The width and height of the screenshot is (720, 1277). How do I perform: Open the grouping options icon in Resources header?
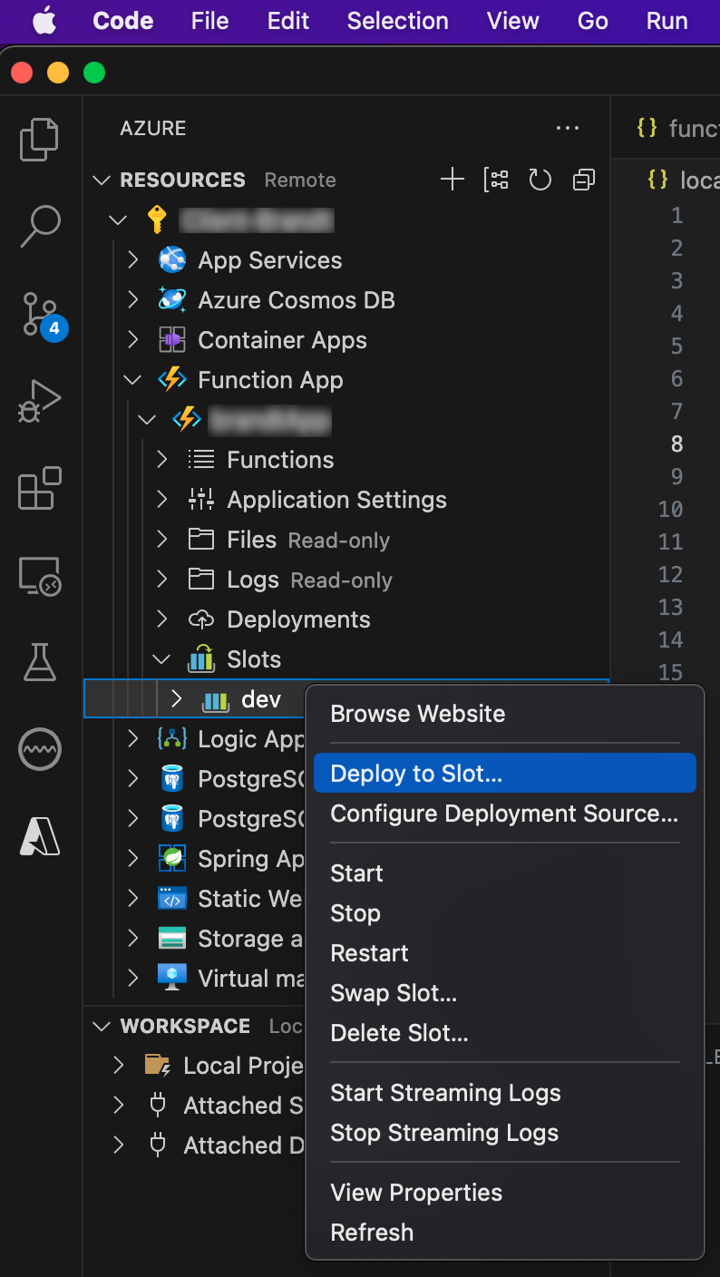tap(496, 180)
